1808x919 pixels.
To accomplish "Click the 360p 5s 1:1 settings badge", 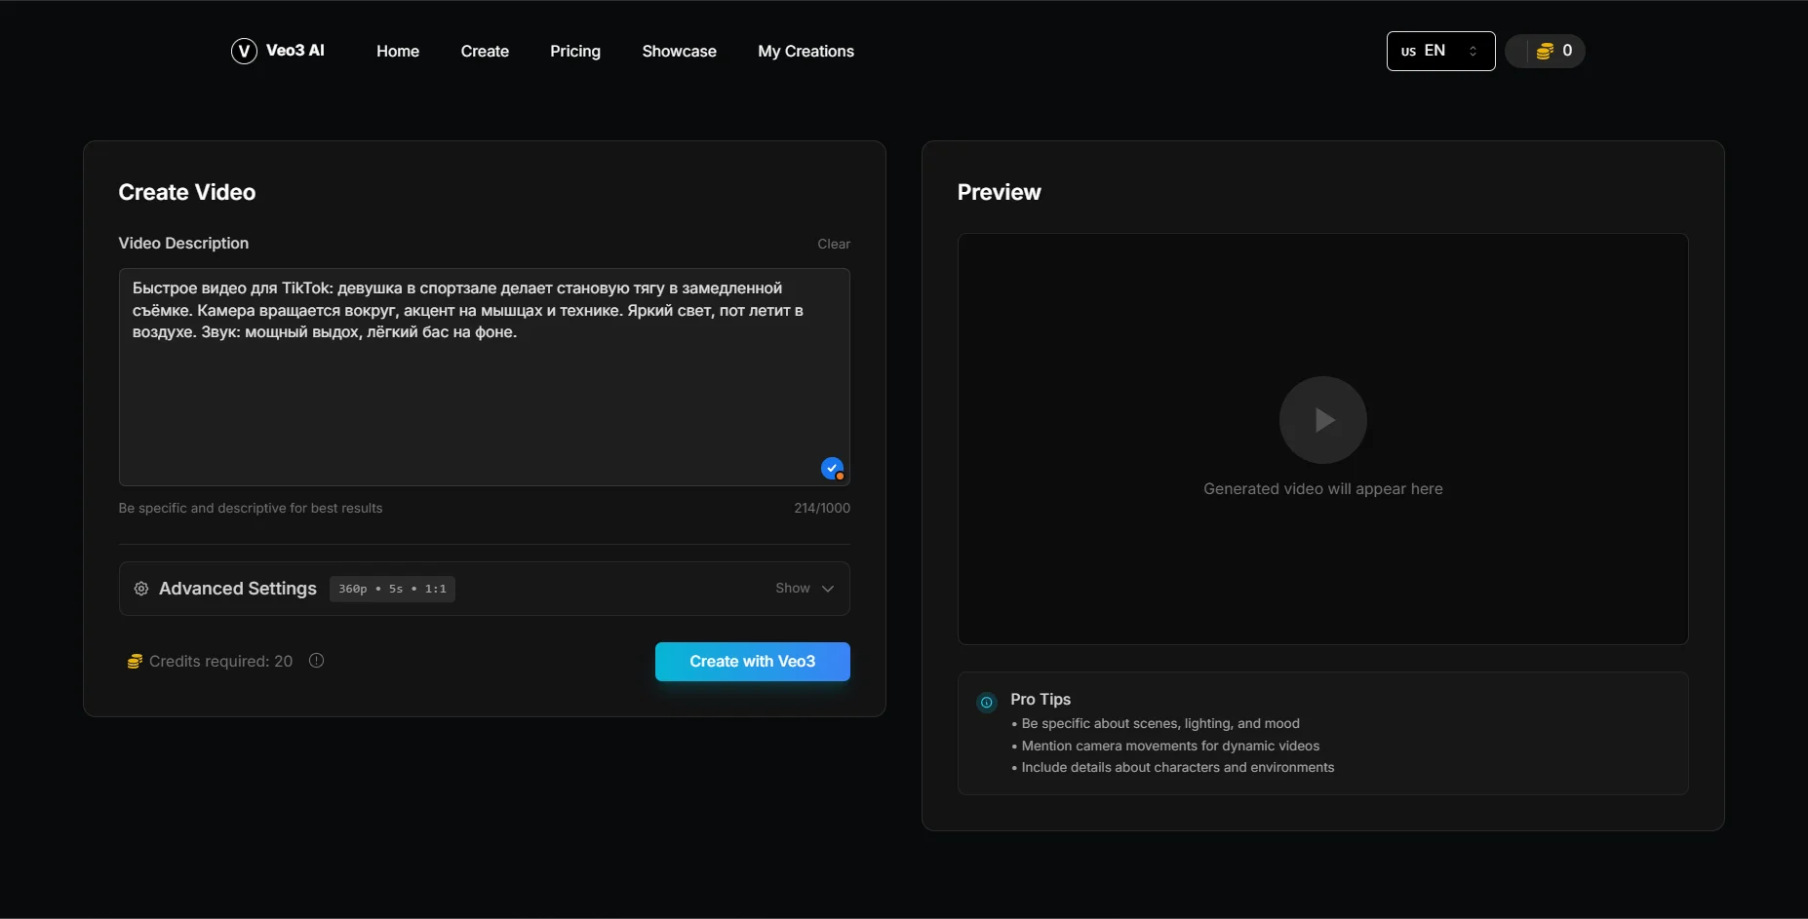I will point(392,589).
